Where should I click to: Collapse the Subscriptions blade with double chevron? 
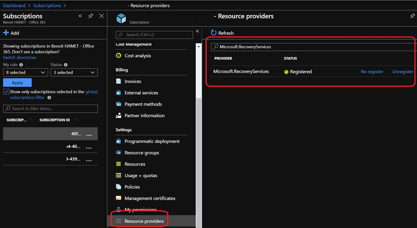(x=80, y=16)
